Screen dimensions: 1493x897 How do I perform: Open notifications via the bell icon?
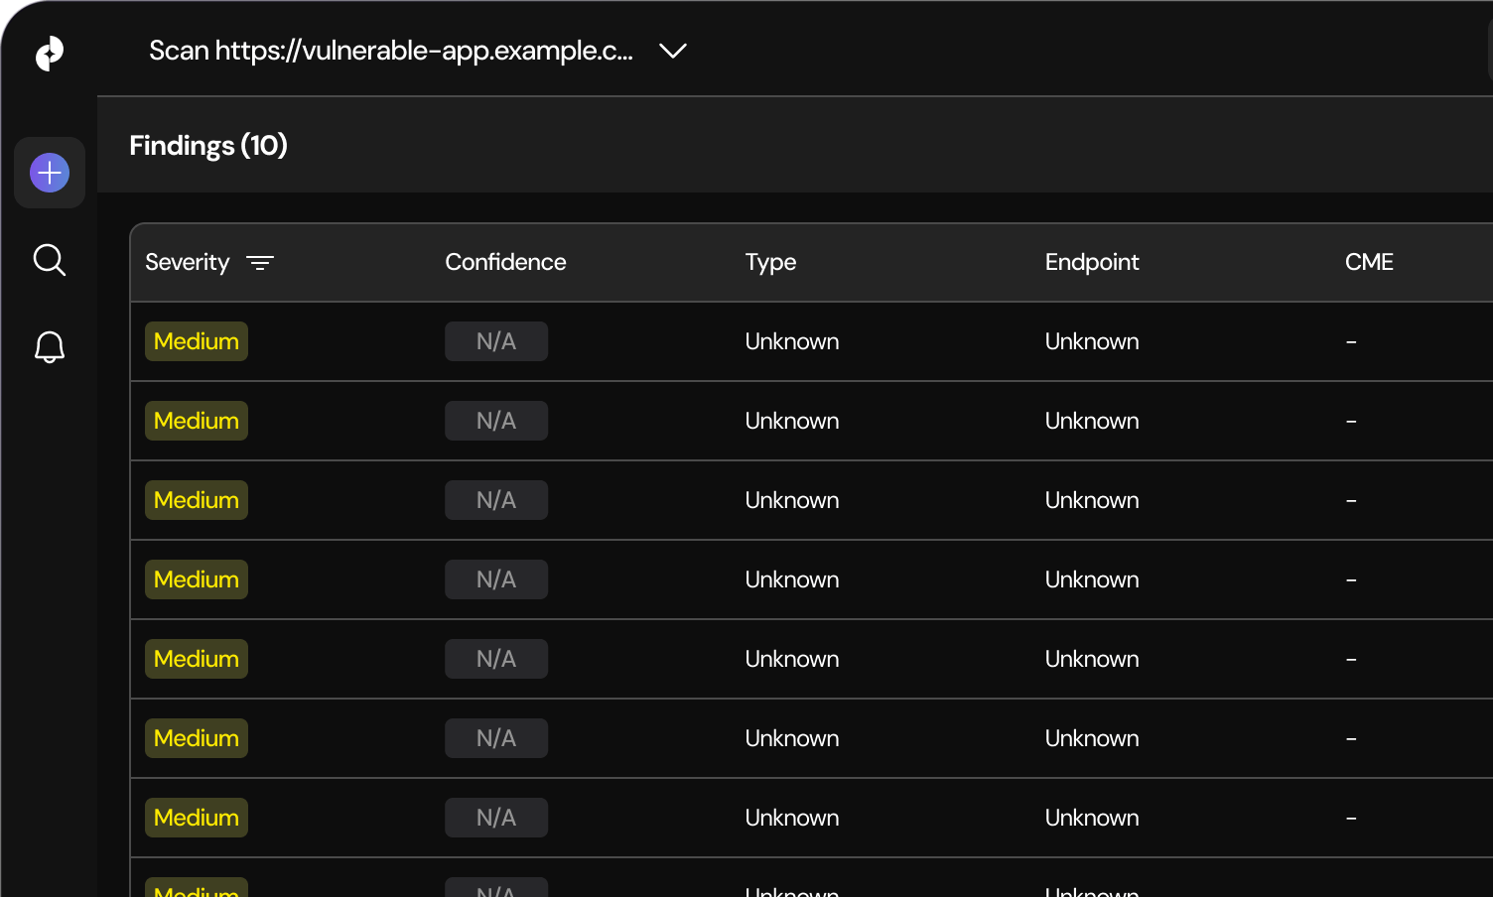pyautogui.click(x=50, y=347)
